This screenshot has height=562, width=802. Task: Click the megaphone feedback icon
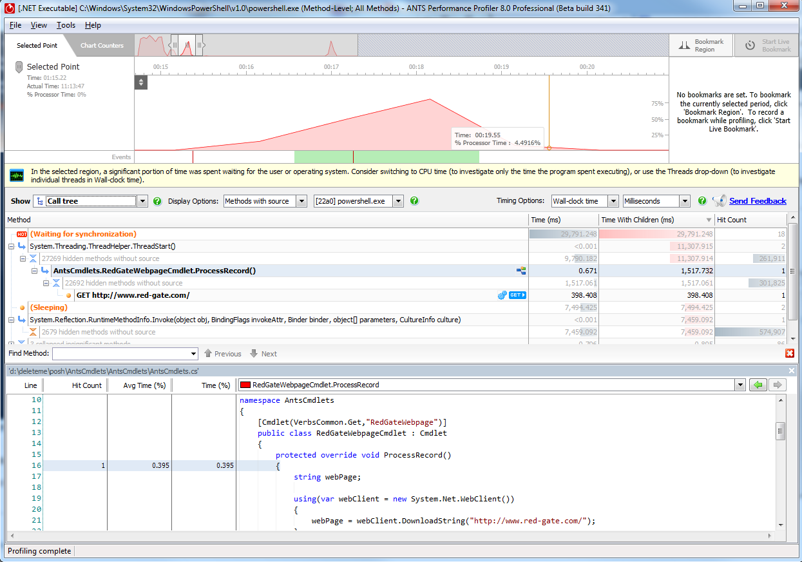pyautogui.click(x=719, y=201)
